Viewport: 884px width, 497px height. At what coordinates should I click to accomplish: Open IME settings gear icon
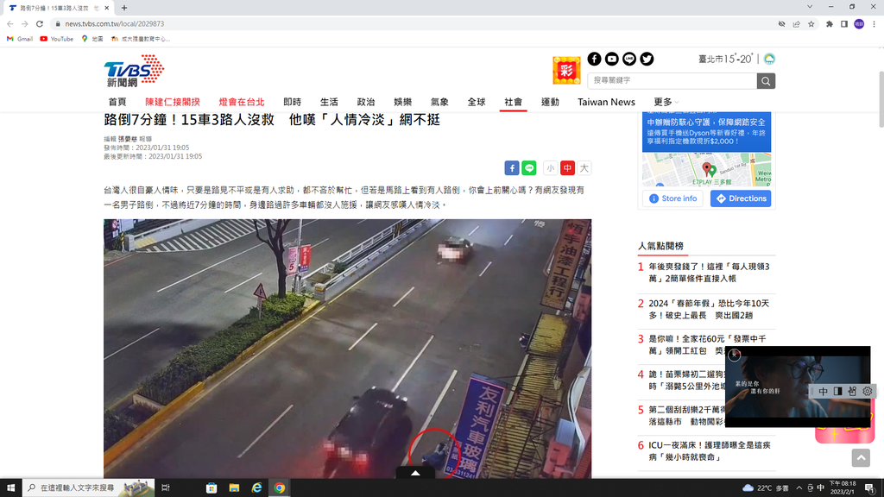[868, 391]
